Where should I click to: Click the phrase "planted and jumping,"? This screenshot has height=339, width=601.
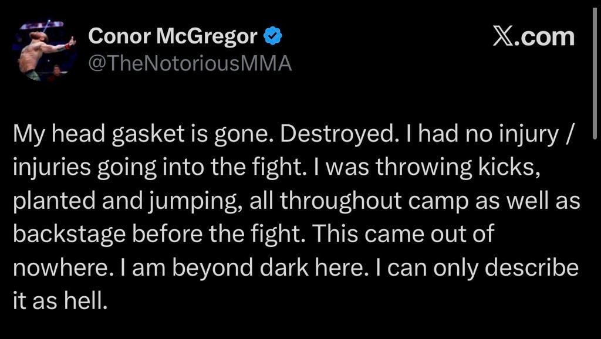pos(127,201)
